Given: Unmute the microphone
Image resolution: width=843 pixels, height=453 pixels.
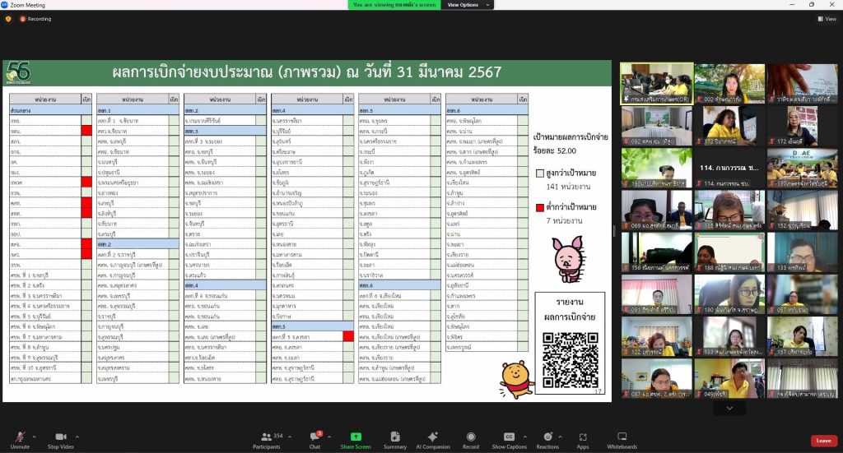Looking at the screenshot, I should pyautogui.click(x=20, y=439).
